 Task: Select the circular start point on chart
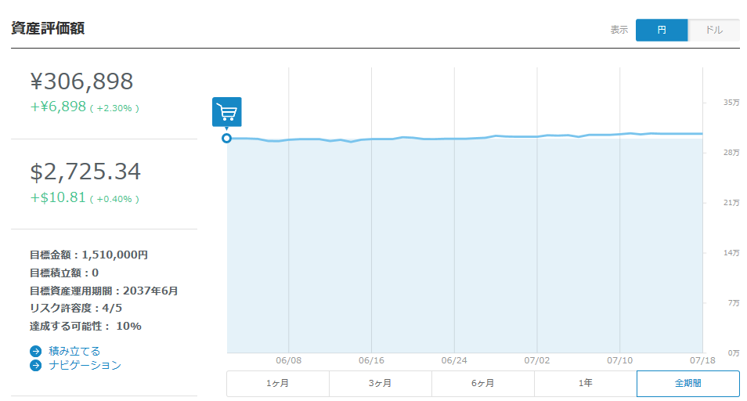[226, 139]
